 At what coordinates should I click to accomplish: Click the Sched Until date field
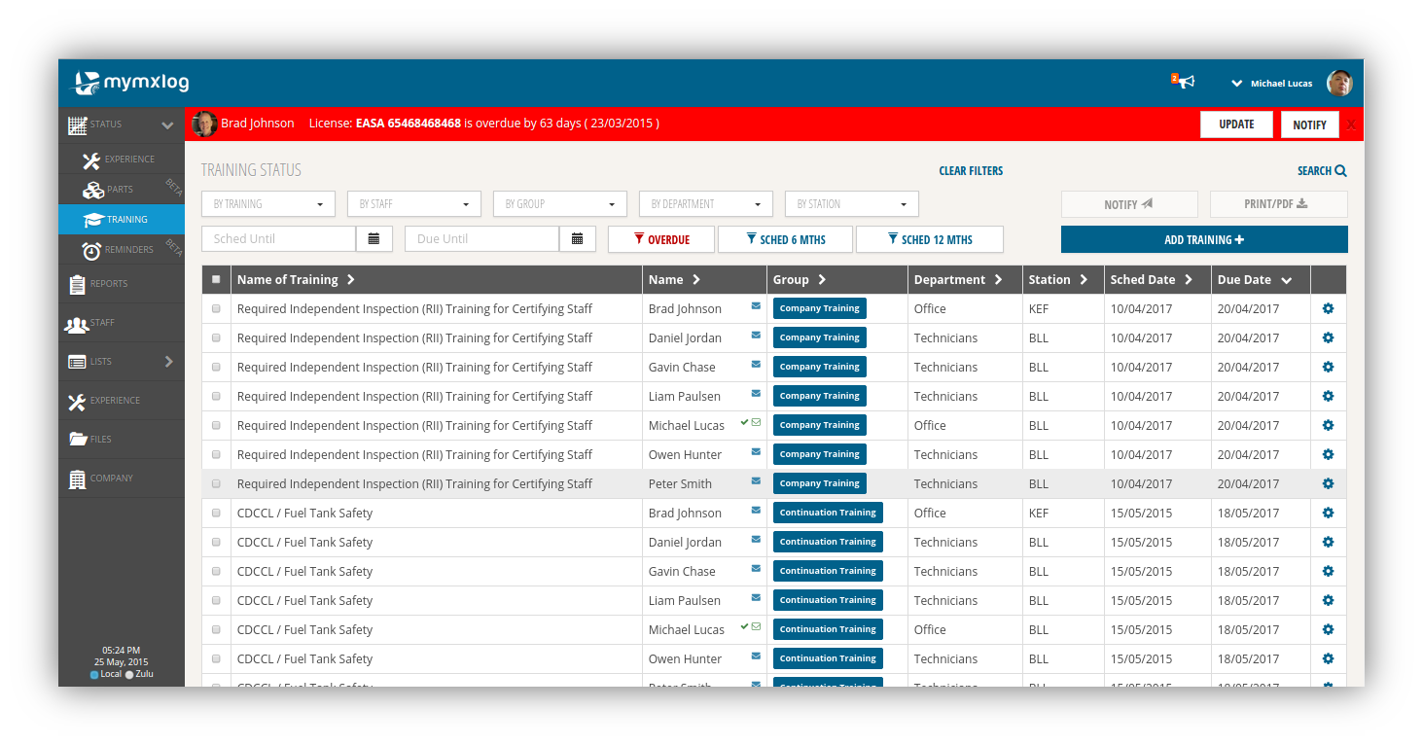point(278,239)
